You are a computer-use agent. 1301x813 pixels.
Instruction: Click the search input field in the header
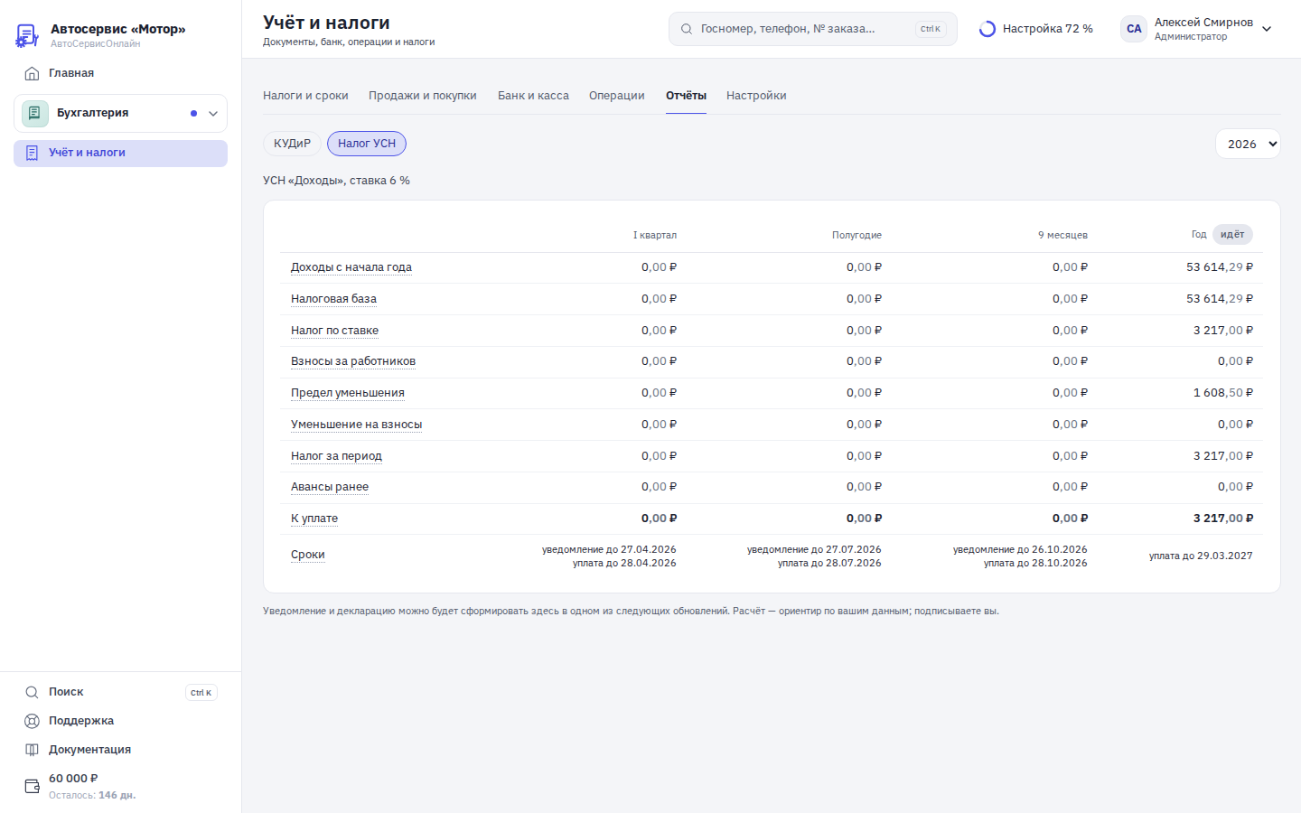[x=813, y=29]
